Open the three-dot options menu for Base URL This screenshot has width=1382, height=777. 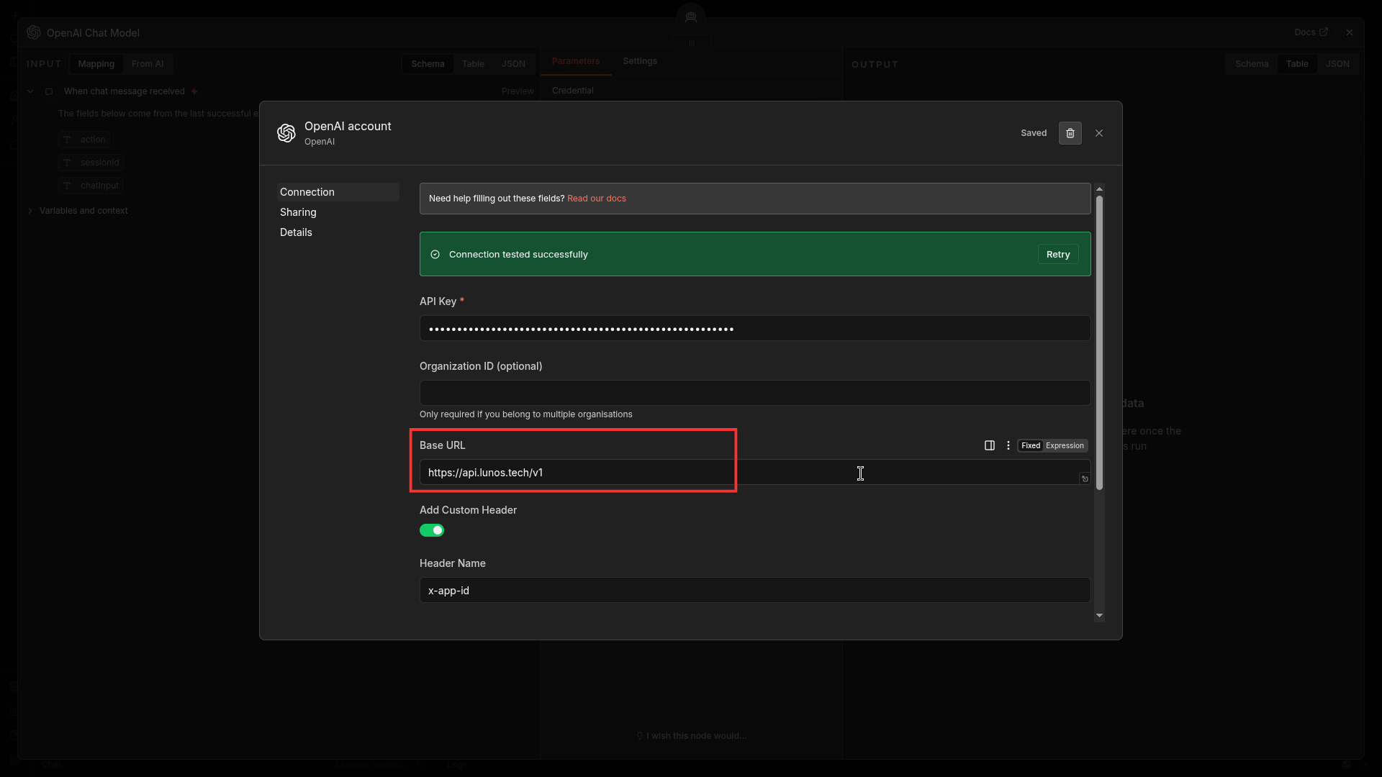tap(1008, 445)
